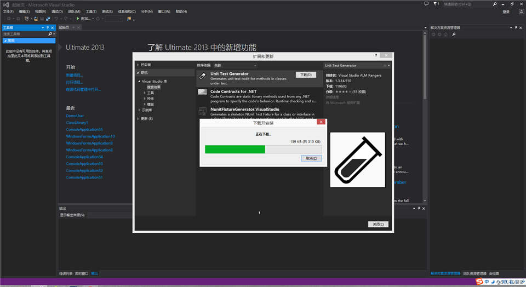Click the Redo toolbar icon
Screen dimensions: 526x287
[66, 19]
